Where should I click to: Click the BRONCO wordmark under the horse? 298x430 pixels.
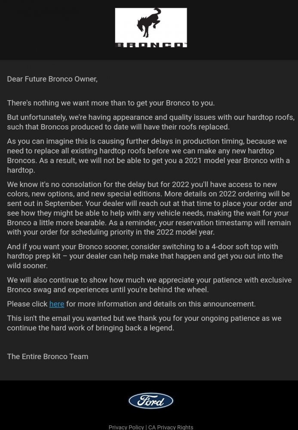(151, 44)
